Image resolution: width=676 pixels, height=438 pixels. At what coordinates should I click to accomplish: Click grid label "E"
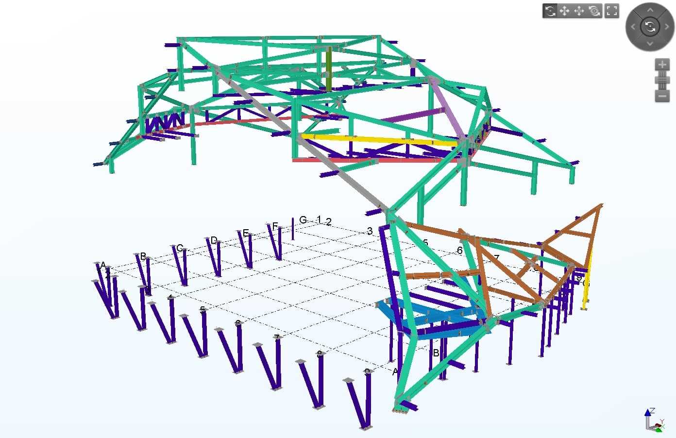pyautogui.click(x=246, y=233)
